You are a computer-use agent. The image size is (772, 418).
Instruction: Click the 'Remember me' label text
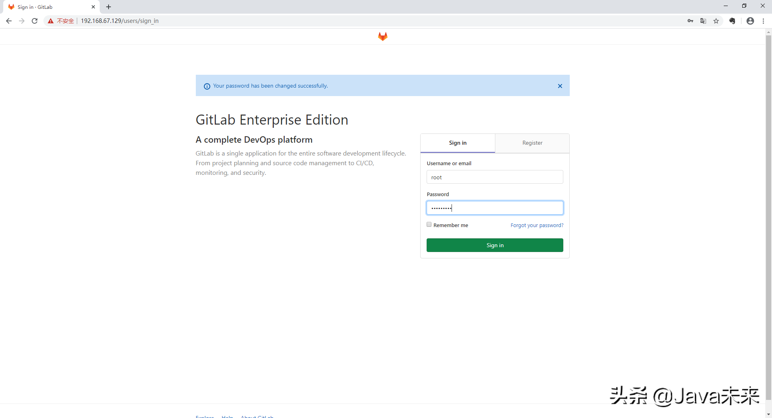point(451,225)
